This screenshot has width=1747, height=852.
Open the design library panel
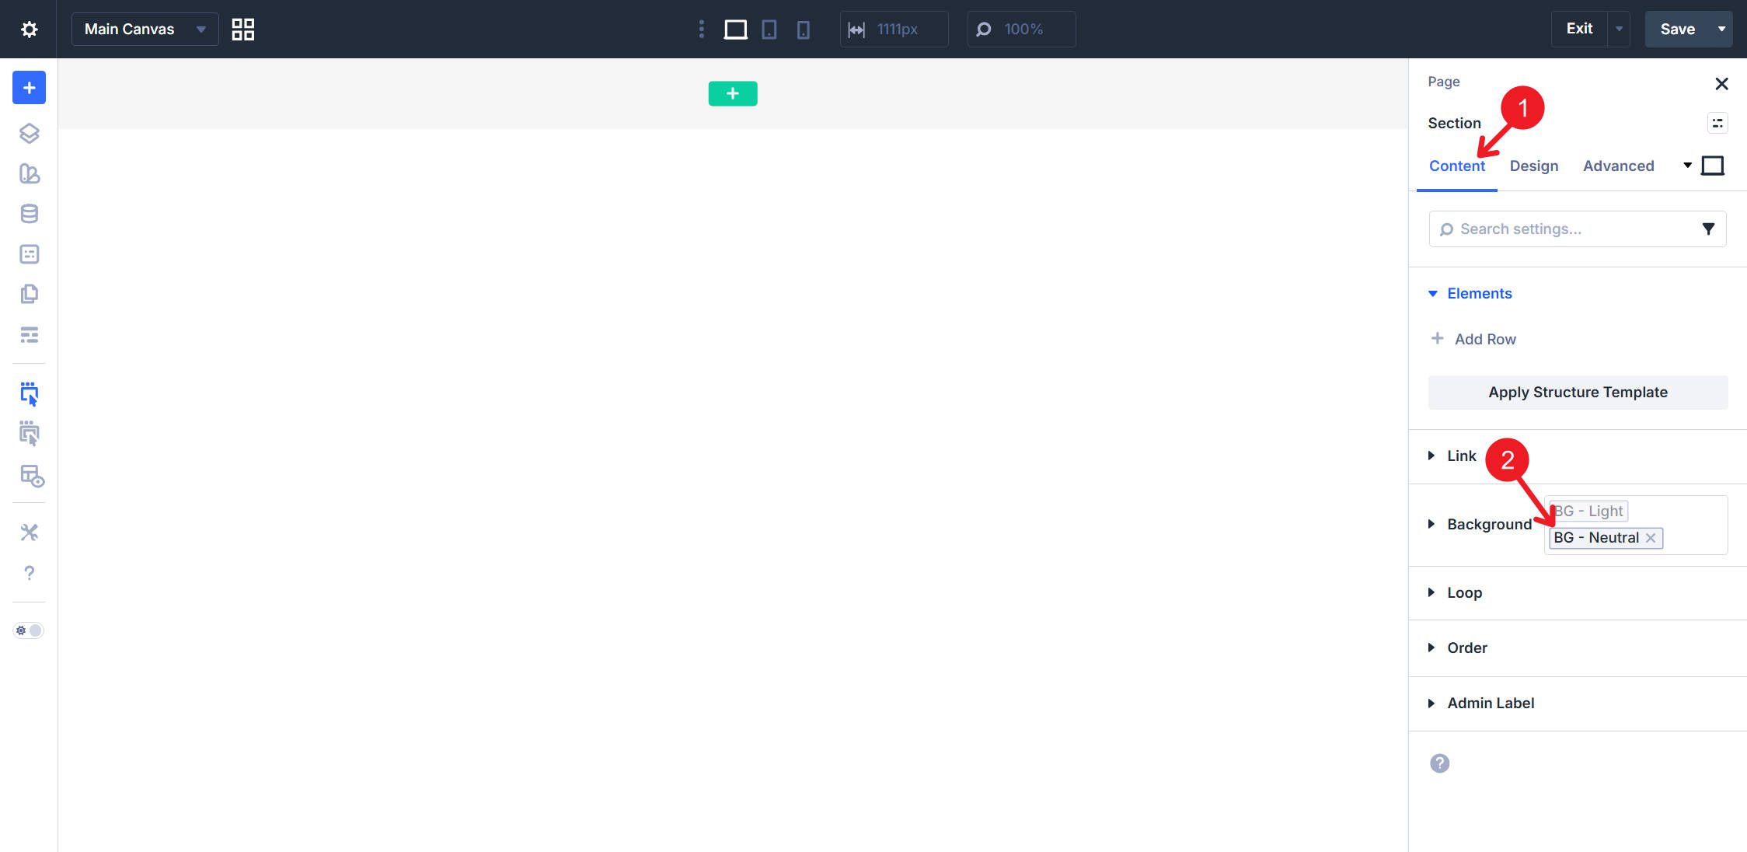(29, 174)
